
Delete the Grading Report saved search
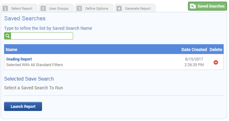point(216,62)
